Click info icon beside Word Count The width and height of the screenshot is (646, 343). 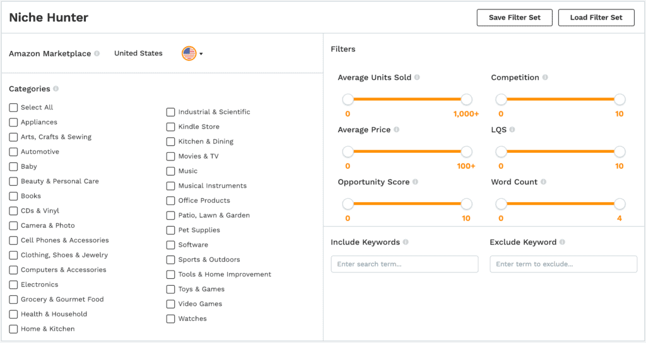click(543, 181)
